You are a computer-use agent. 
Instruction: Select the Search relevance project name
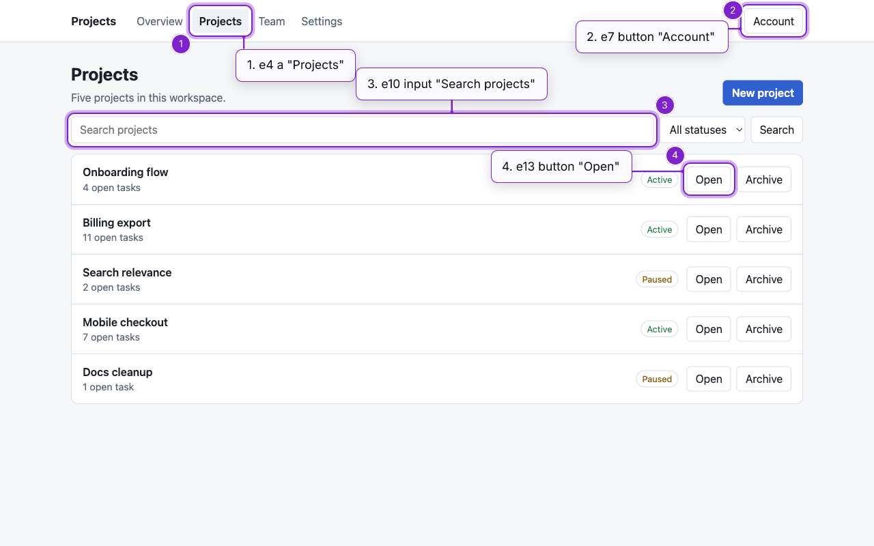[127, 272]
